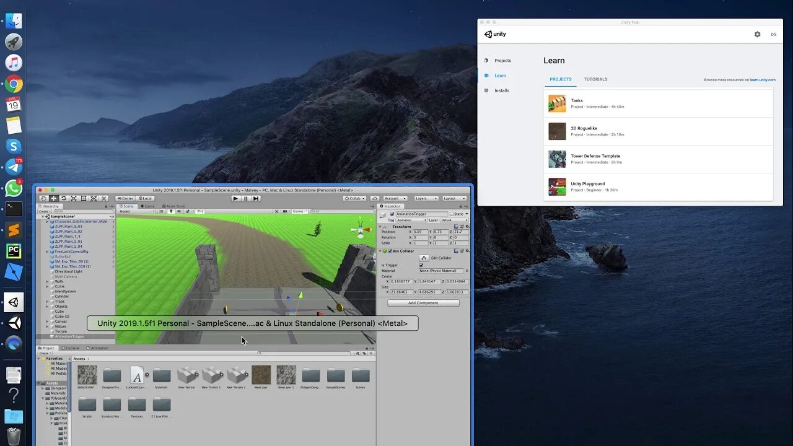Open the Shaded draw mode dropdown
The image size is (793, 446).
(137, 211)
